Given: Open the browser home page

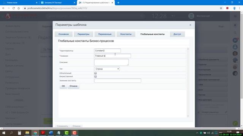Looking at the screenshot, I should click(x=19, y=8).
